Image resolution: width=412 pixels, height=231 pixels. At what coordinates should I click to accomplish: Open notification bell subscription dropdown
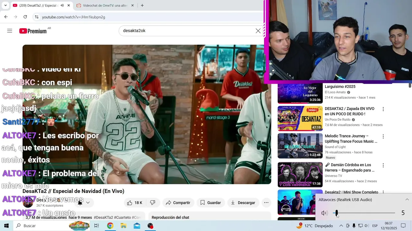coord(84,203)
